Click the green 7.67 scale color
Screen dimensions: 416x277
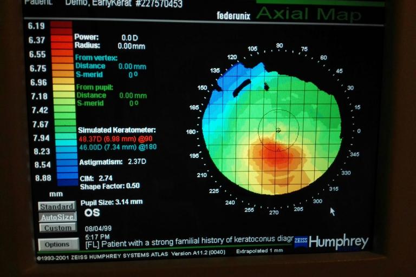click(x=61, y=123)
